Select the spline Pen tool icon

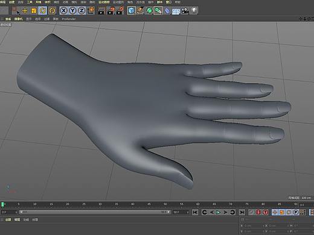tap(140, 10)
